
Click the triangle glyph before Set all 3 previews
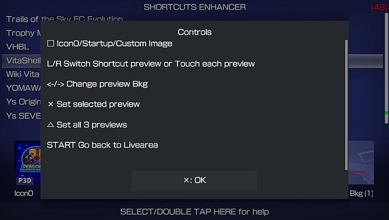tap(50, 125)
